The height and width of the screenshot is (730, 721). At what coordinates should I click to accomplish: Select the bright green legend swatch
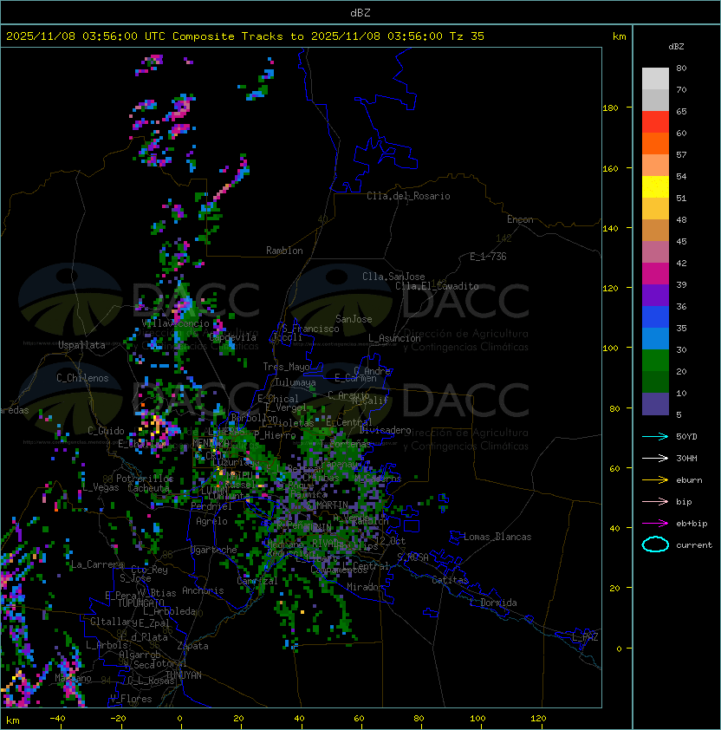[655, 361]
